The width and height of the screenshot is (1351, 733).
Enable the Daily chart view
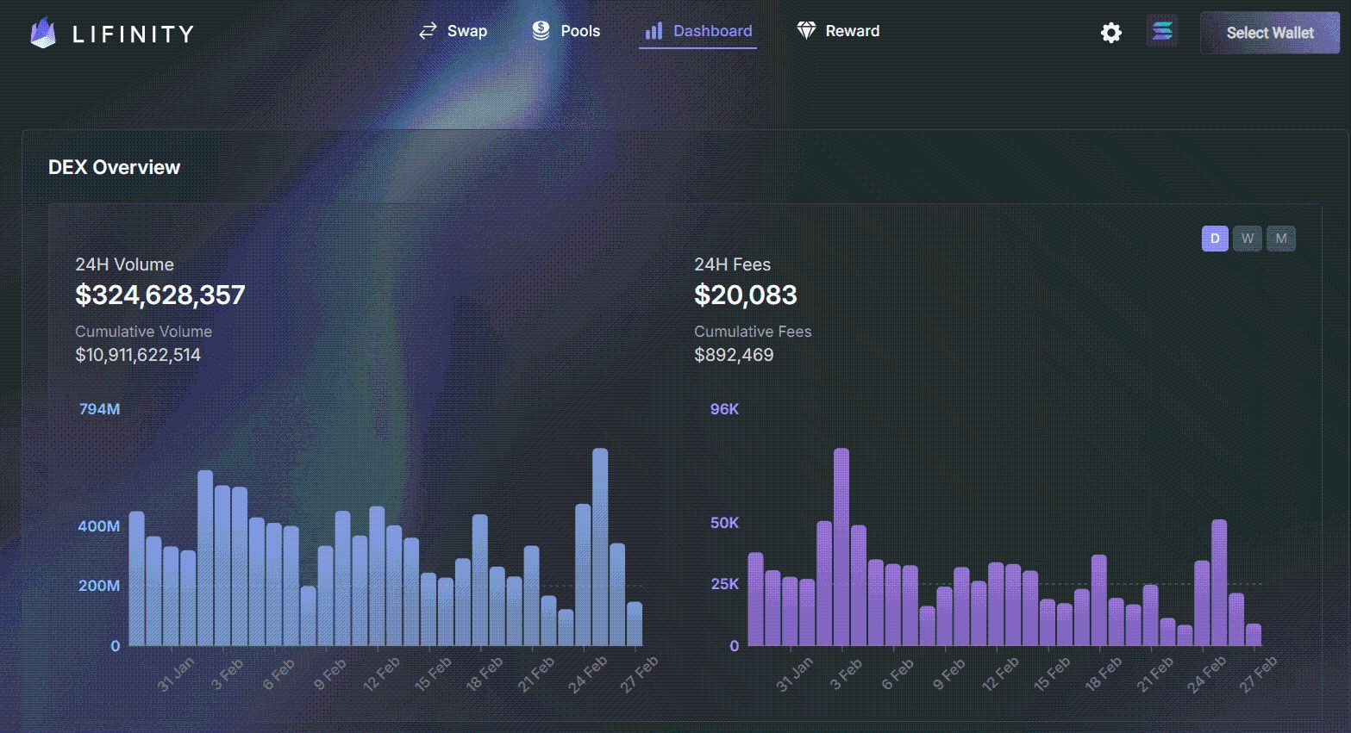(x=1215, y=239)
